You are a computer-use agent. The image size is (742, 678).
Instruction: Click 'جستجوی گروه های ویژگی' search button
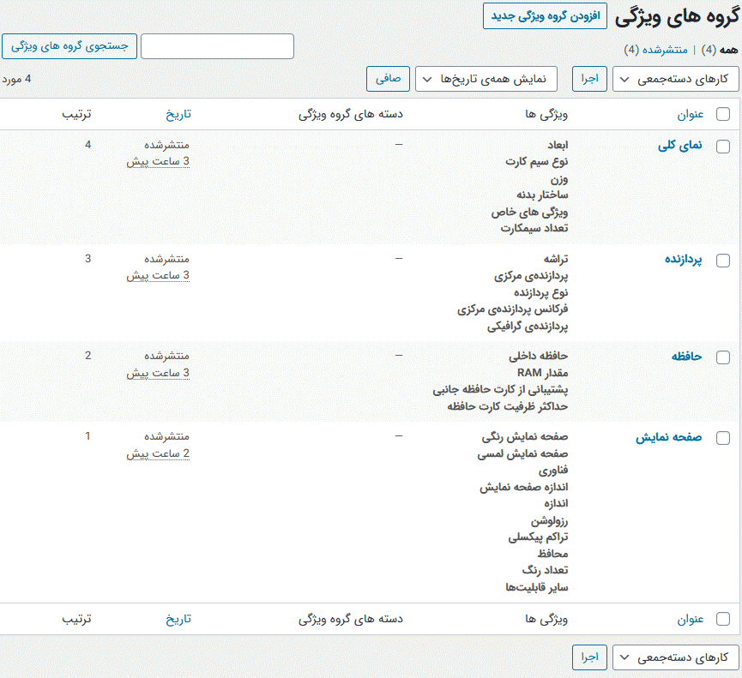[69, 46]
